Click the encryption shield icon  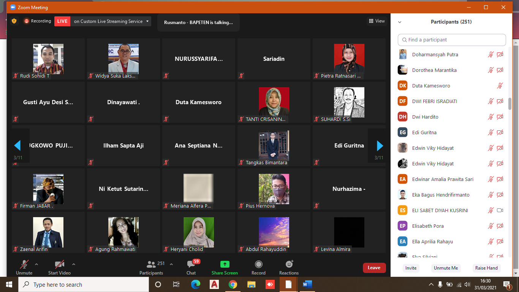14,21
